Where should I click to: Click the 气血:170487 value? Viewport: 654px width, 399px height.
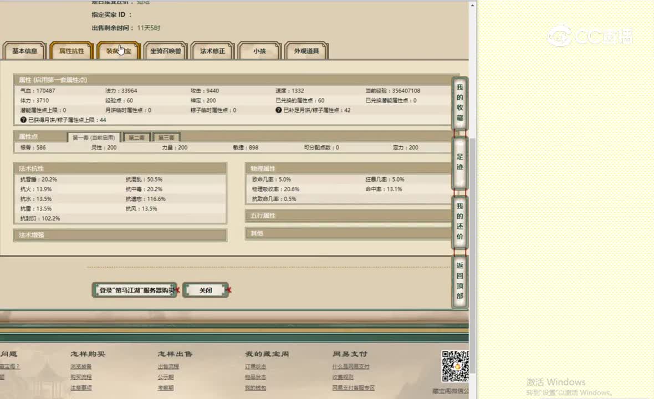(x=38, y=90)
